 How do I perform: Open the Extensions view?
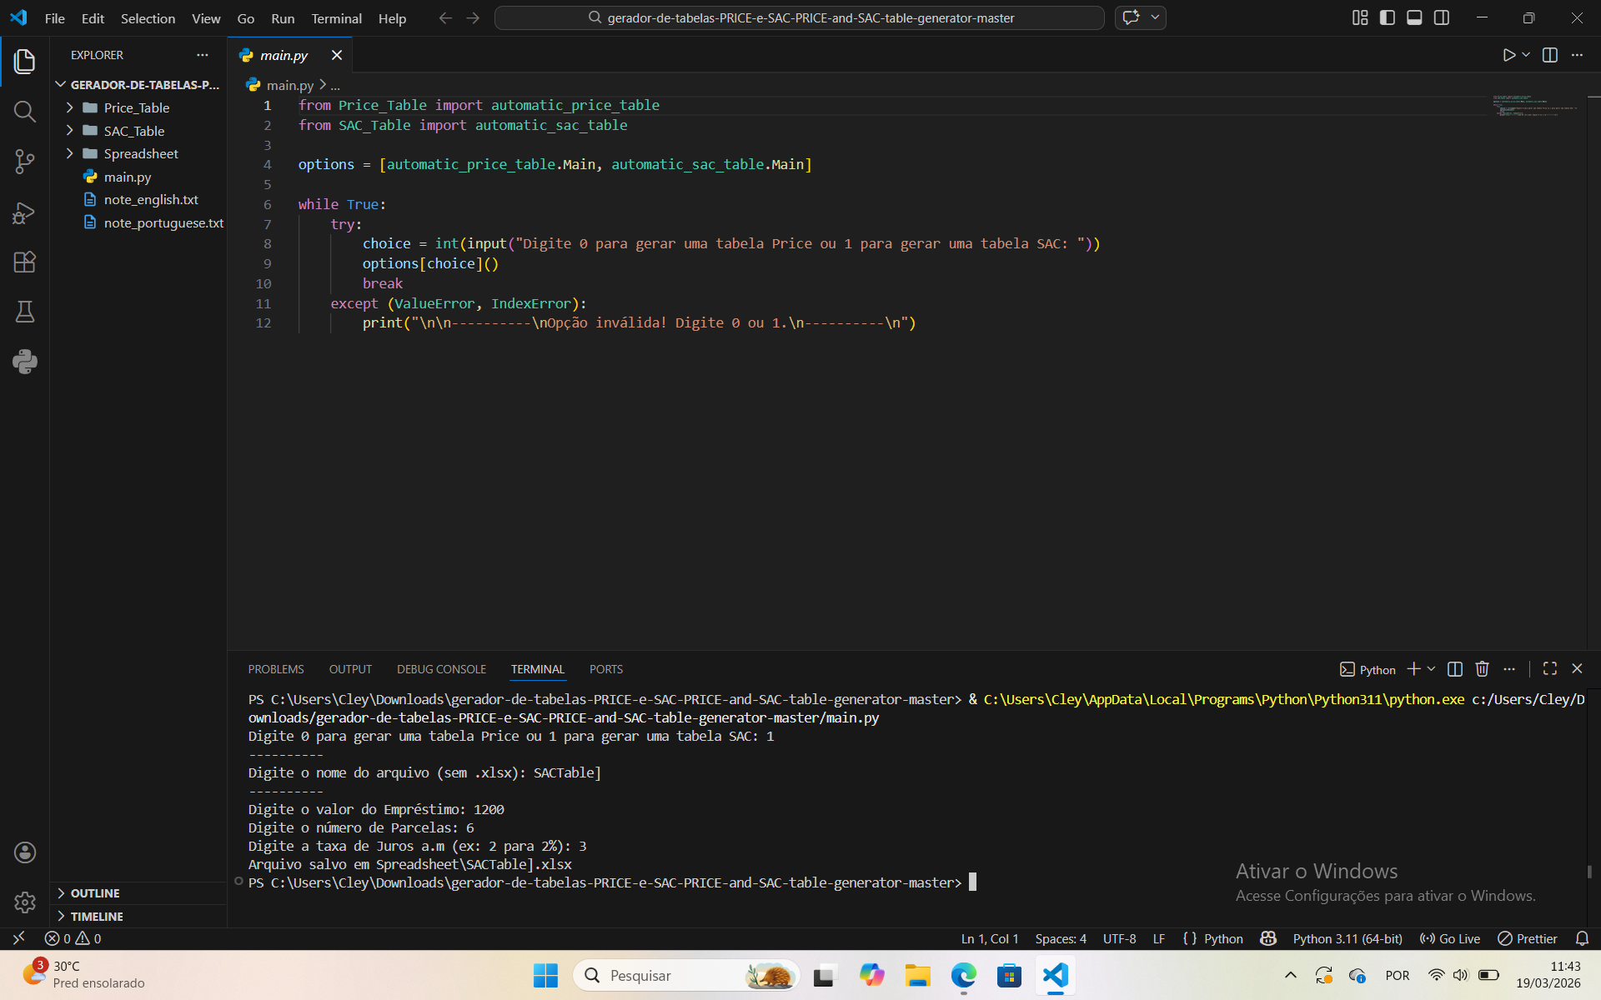(25, 262)
